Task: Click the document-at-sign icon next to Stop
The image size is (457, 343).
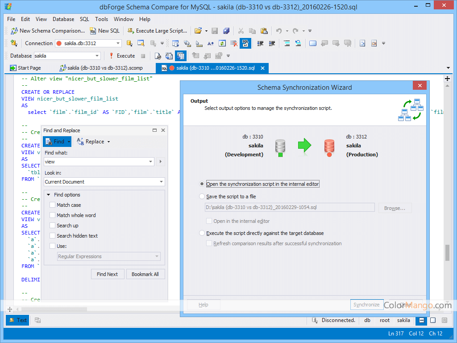Action: pos(158,56)
